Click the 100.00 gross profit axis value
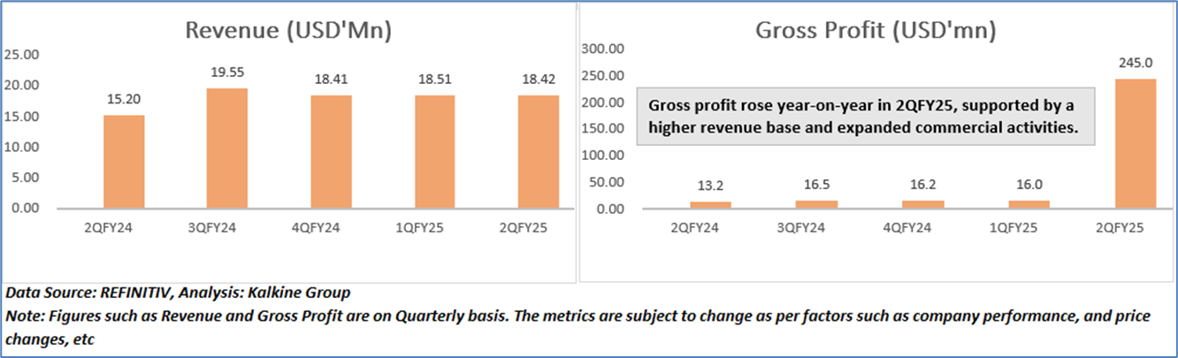 tap(602, 156)
